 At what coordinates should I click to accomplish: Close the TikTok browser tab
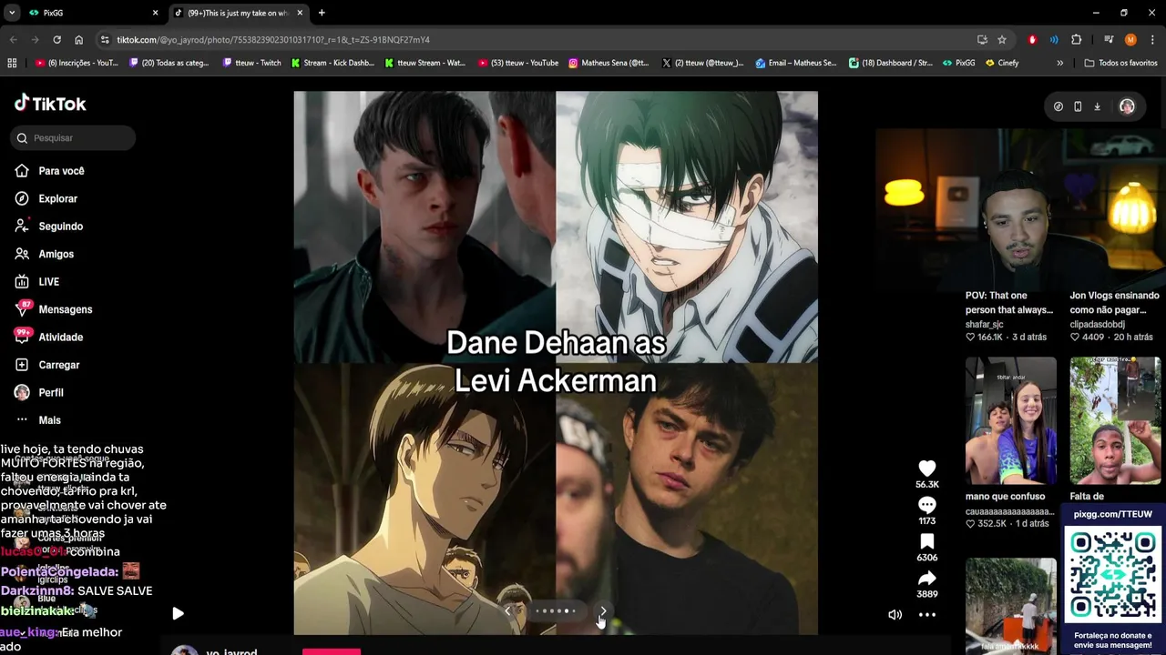point(300,13)
